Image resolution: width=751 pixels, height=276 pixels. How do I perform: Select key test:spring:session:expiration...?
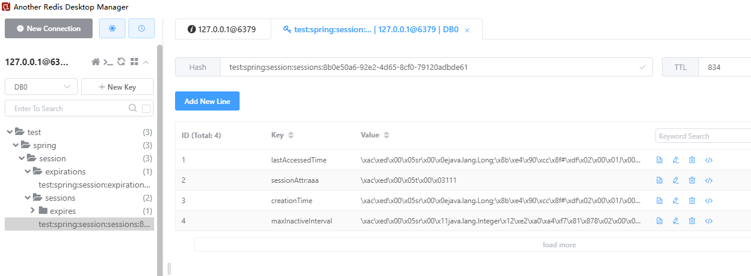click(94, 185)
